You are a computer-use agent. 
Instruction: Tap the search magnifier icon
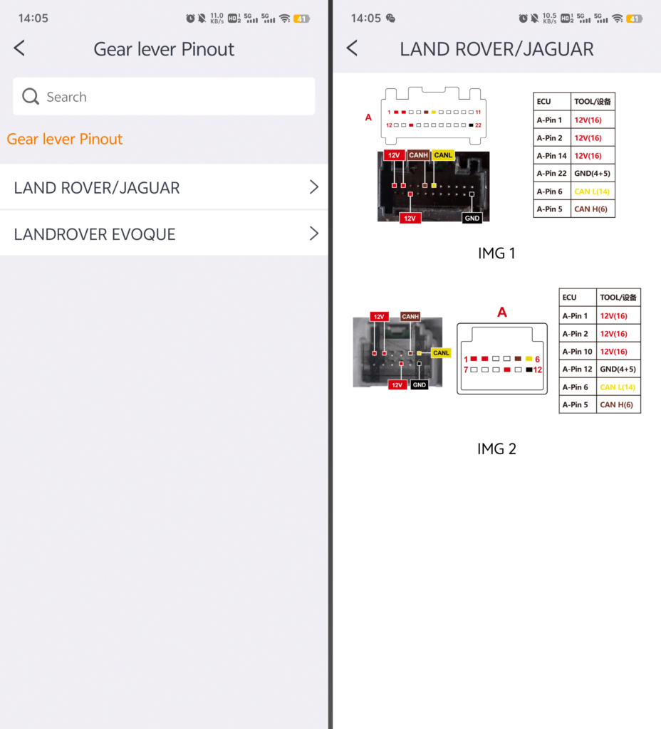point(31,96)
